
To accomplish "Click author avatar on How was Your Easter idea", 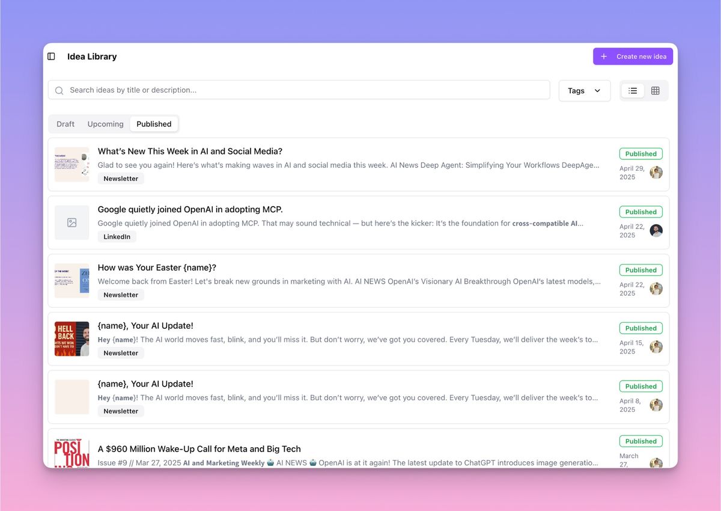I will pyautogui.click(x=656, y=289).
